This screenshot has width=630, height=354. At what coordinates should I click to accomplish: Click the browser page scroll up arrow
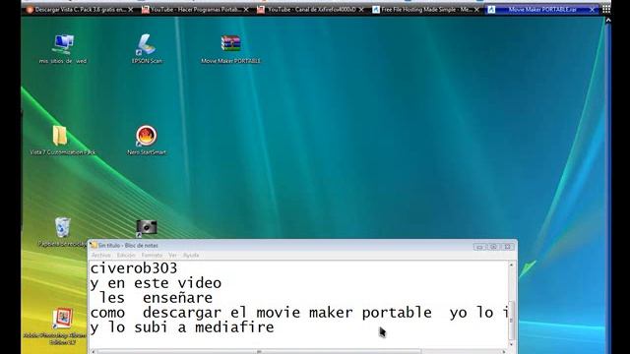pyautogui.click(x=608, y=20)
